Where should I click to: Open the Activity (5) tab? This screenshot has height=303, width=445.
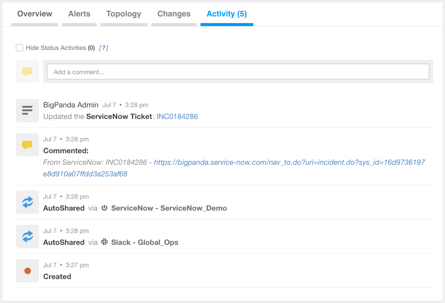point(227,14)
